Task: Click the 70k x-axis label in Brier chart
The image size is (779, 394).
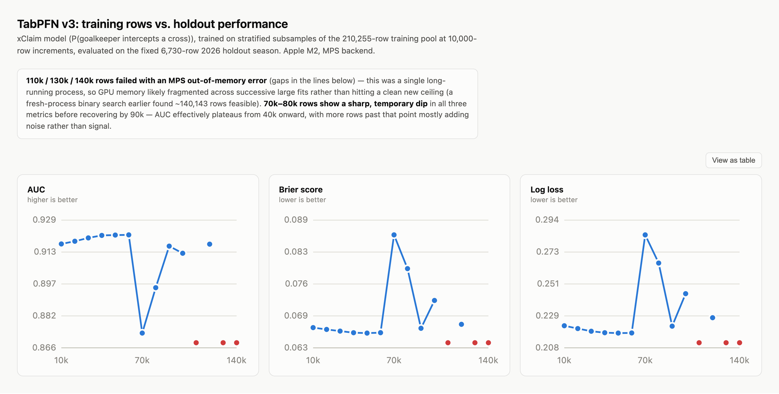Action: click(394, 360)
